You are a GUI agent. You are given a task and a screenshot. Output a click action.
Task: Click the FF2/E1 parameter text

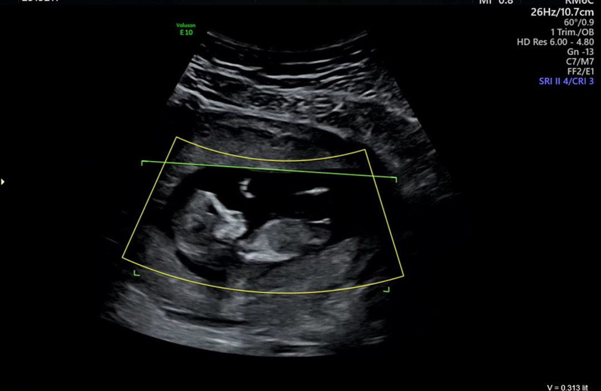(580, 71)
